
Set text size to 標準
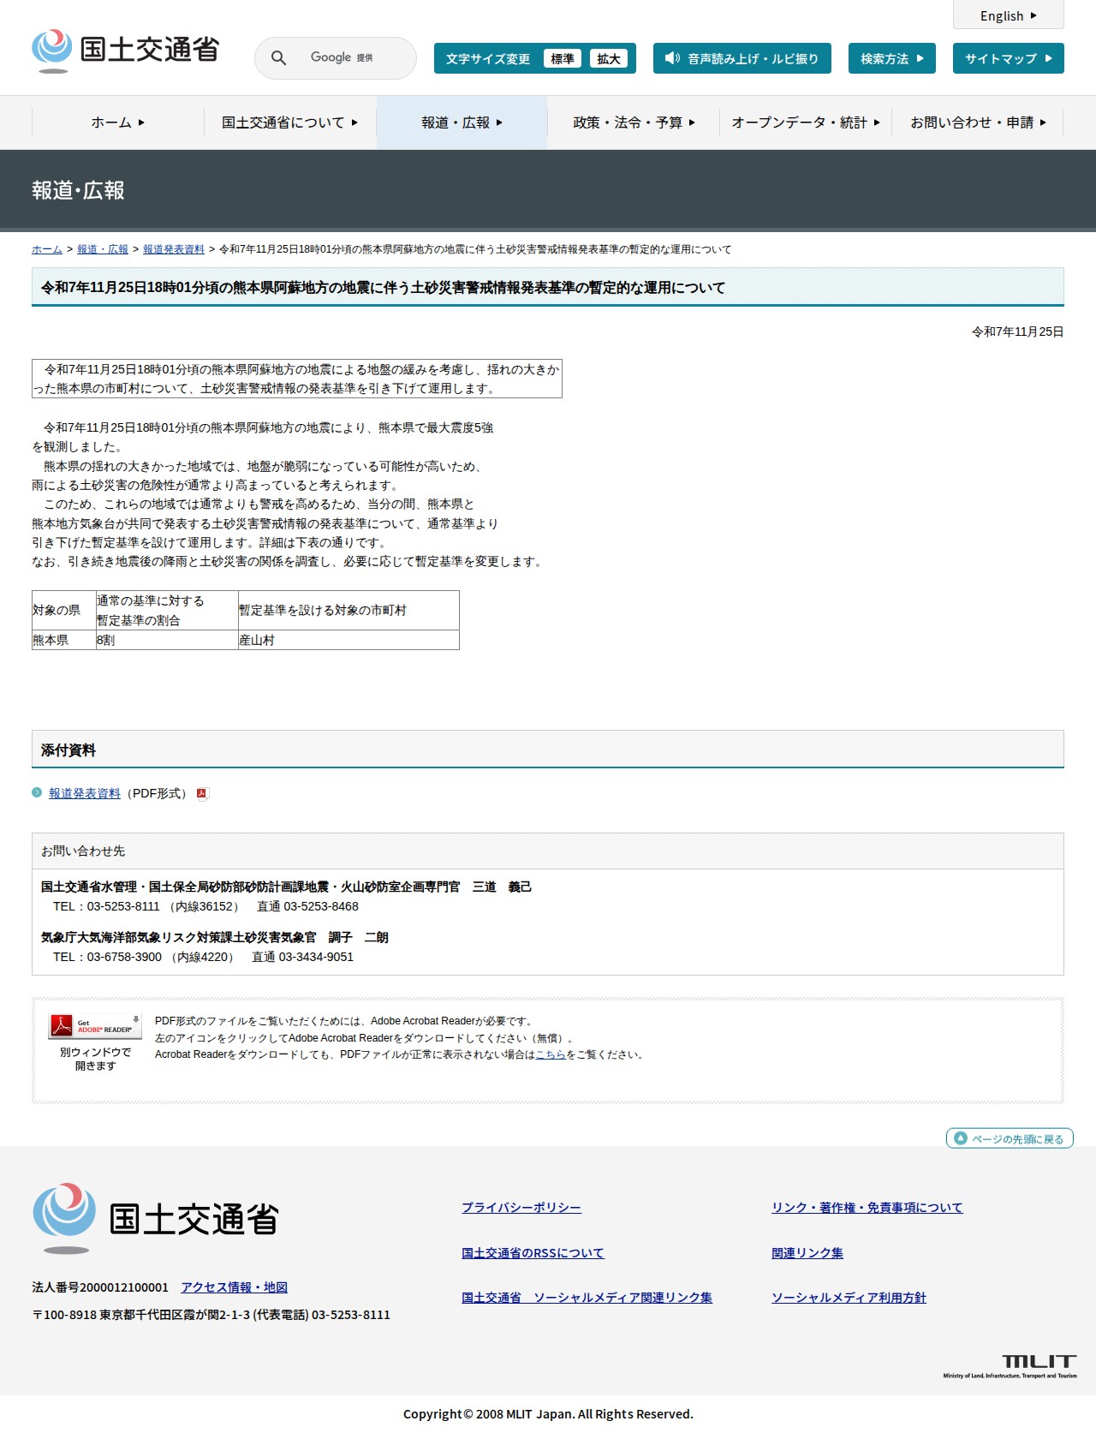563,58
